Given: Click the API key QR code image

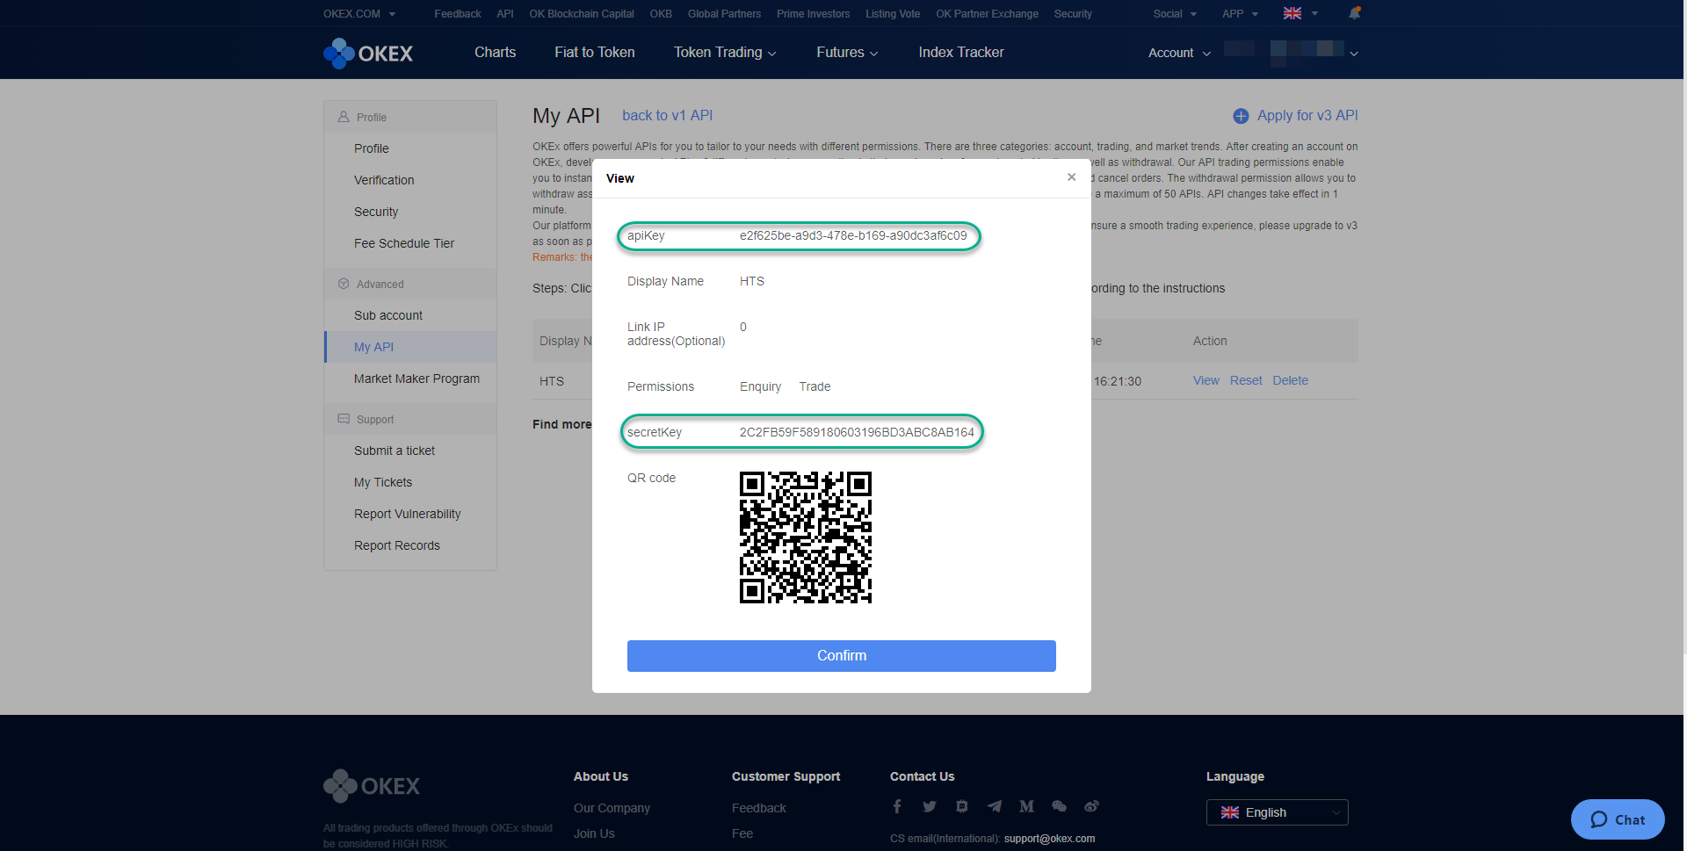Looking at the screenshot, I should (805, 537).
